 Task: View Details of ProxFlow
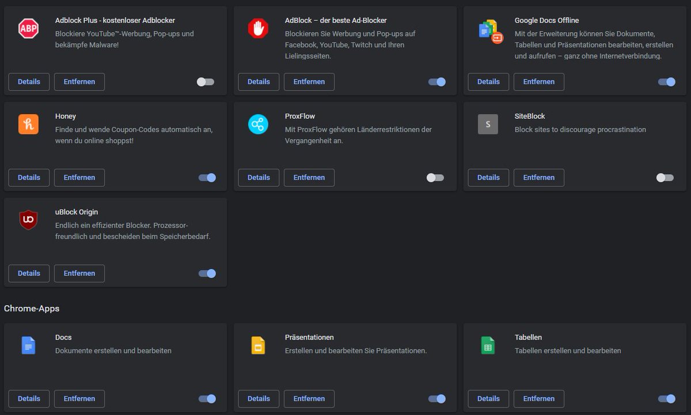tap(259, 178)
